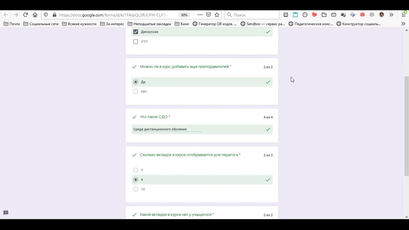This screenshot has width=409, height=230.
Task: Open the Почта bookmark folder
Action: (12, 24)
